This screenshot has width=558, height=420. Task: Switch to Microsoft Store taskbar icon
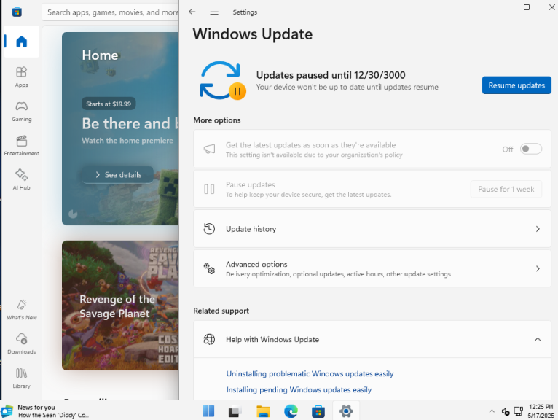(x=318, y=411)
